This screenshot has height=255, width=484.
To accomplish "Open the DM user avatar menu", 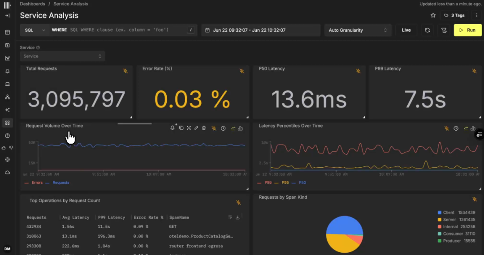I will (7, 249).
